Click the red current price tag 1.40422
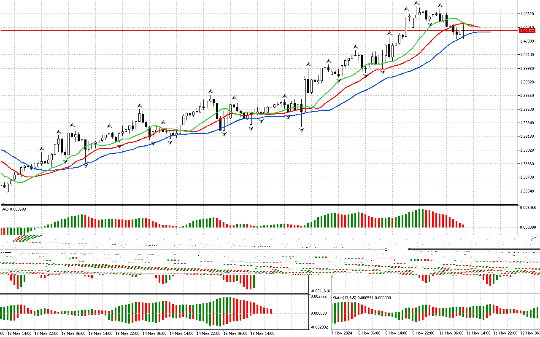Viewport: 540px width, 337px height. coord(527,30)
